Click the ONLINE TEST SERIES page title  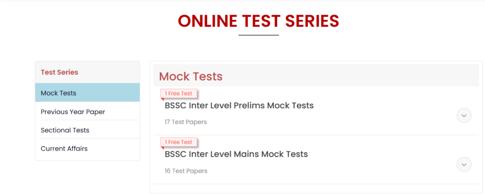(259, 21)
